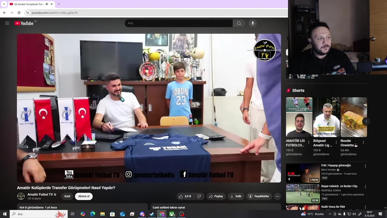Image resolution: width=387 pixels, height=218 pixels.
Task: Click the channel avatar beside Amatör Futbol TV
Action: click(21, 196)
